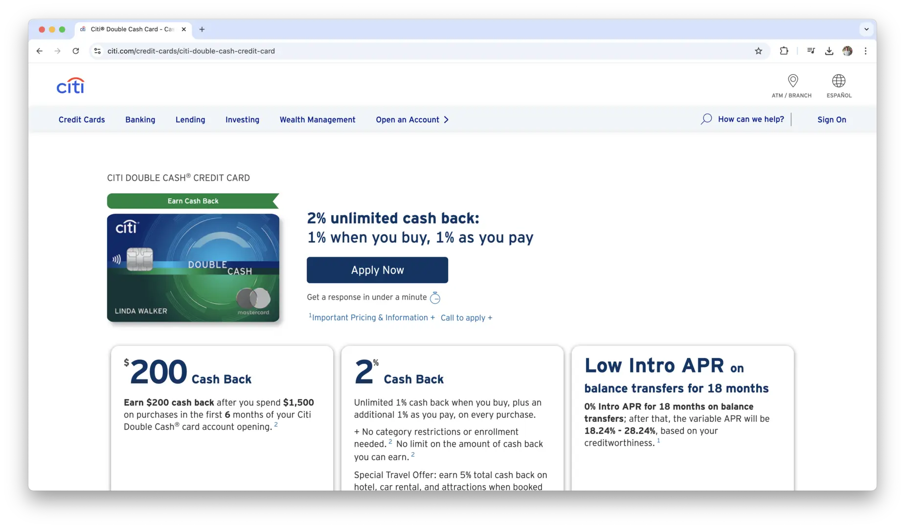
Task: Switch language via the Español globe icon
Action: click(838, 81)
